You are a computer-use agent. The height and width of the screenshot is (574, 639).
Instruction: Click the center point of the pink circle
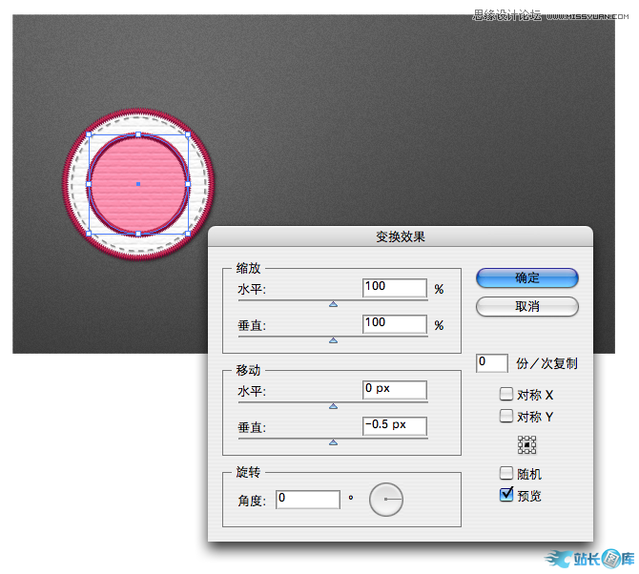[138, 183]
